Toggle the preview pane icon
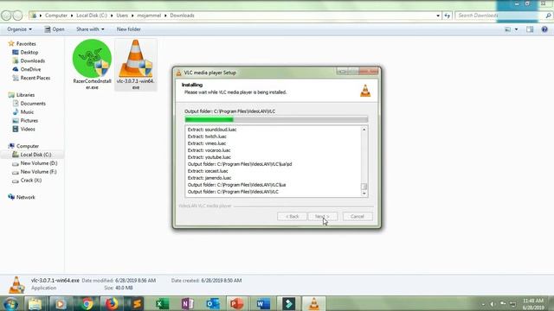The width and height of the screenshot is (554, 311). click(x=530, y=29)
